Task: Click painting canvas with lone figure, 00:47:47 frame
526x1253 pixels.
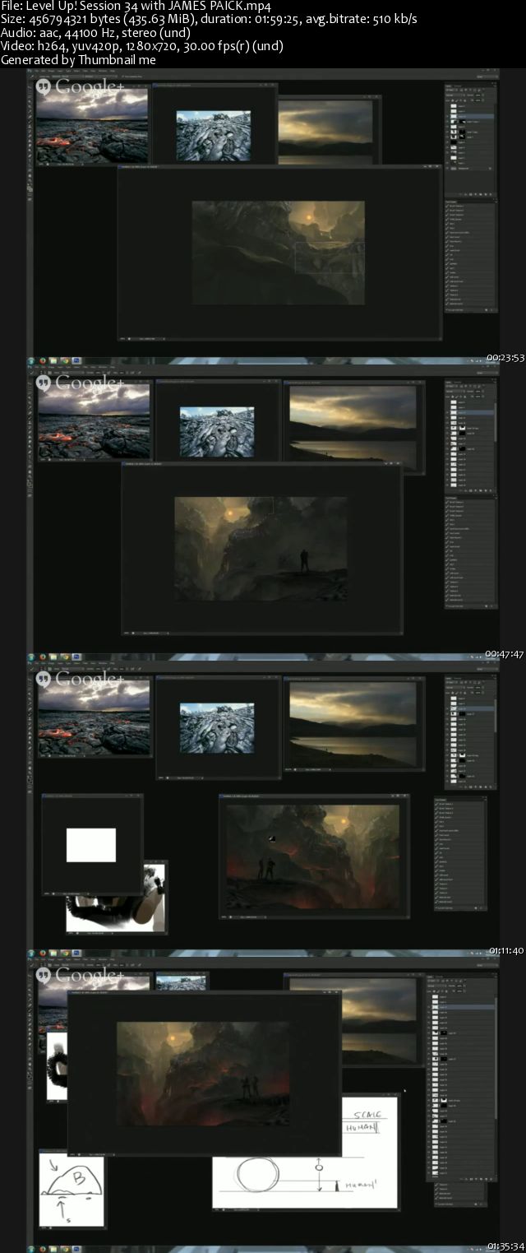Action: coord(261,549)
